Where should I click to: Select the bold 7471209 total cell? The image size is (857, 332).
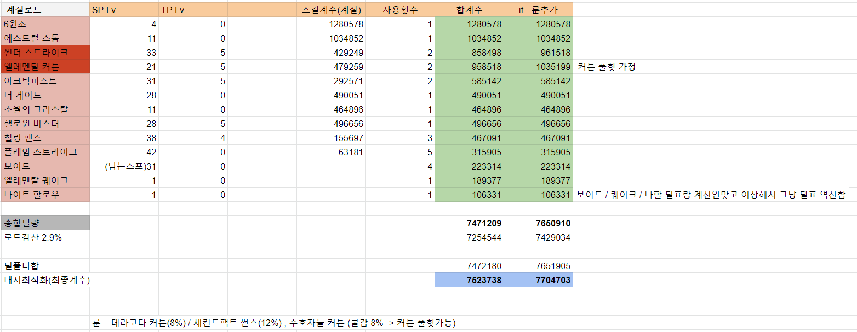pyautogui.click(x=469, y=223)
